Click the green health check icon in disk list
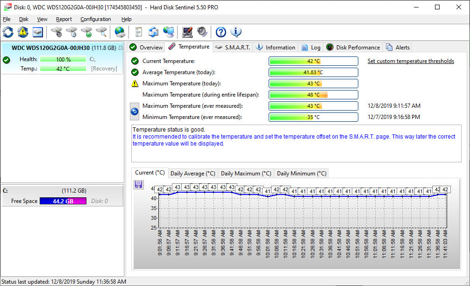Viewport: 470px width, 286px height. 6,60
